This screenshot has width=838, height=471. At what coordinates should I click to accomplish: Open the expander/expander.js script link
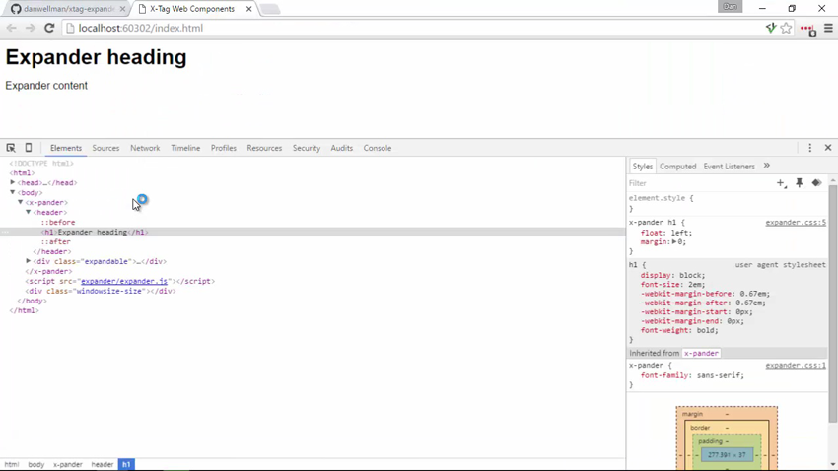coord(124,281)
